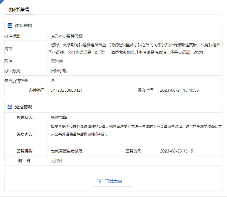The height and width of the screenshot is (197, 227).
Task: Click the 是否疫情相关 value 否
Action: point(53,80)
